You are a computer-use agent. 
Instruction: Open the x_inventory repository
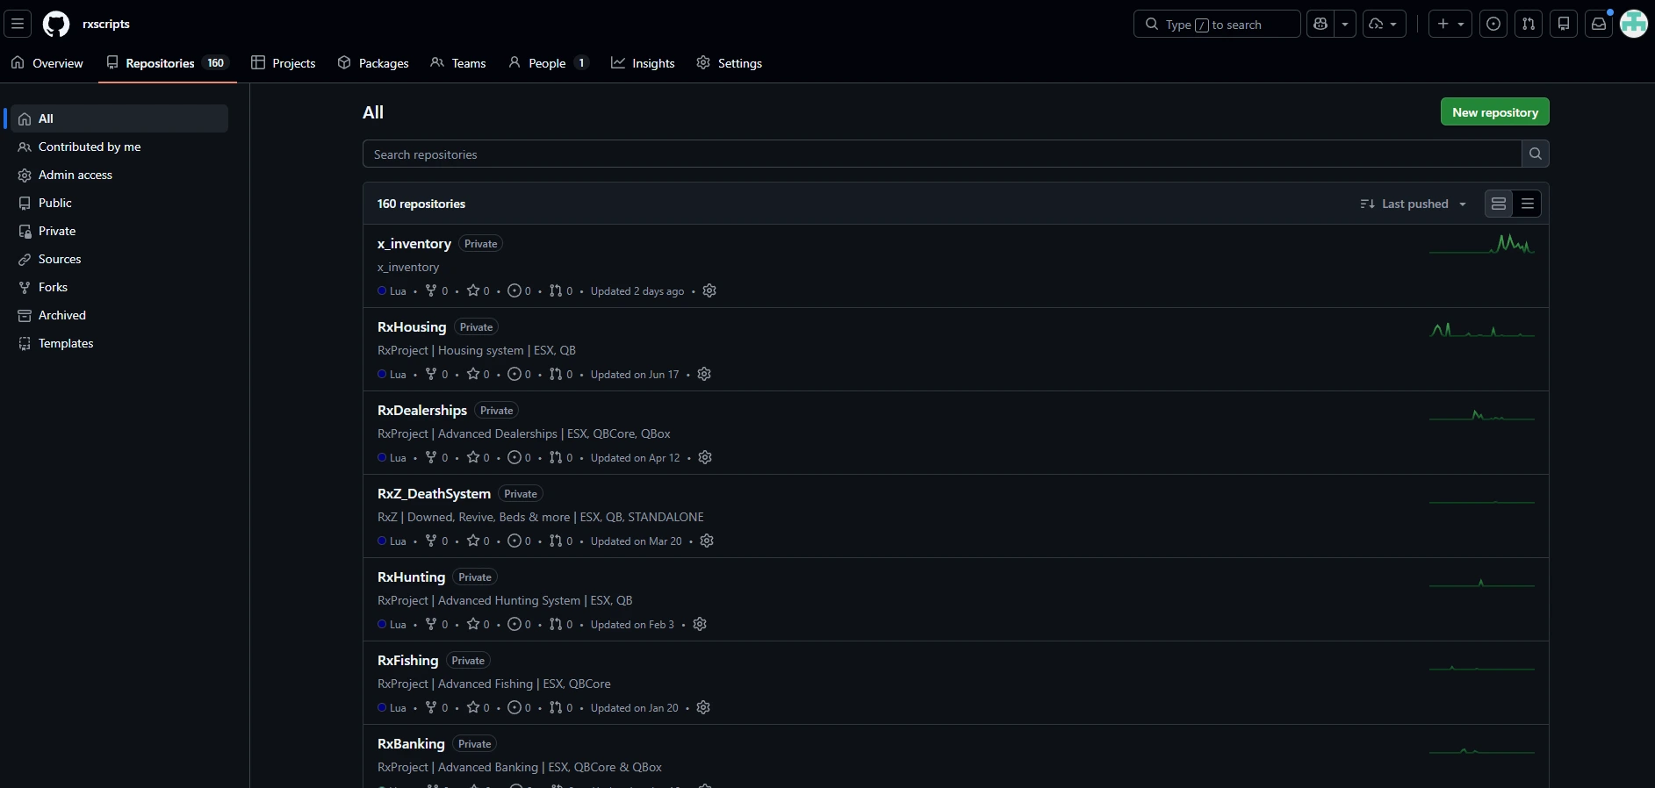(414, 243)
